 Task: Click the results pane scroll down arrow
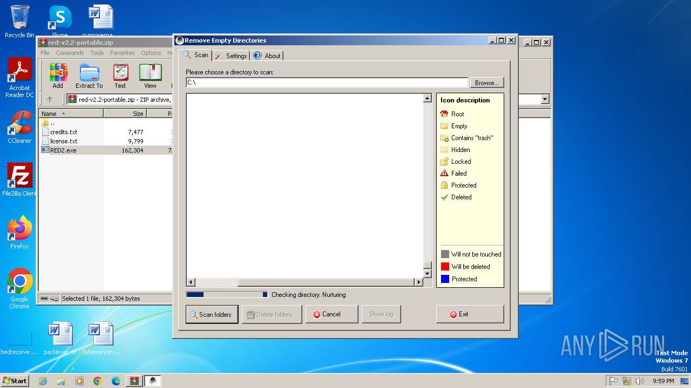[x=428, y=274]
